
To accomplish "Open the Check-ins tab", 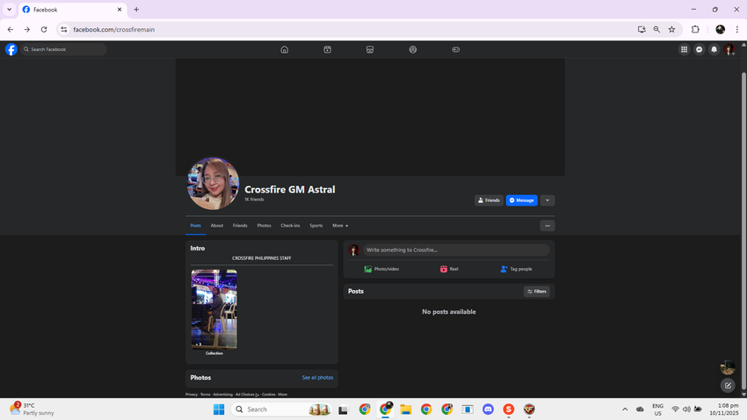I will point(290,226).
